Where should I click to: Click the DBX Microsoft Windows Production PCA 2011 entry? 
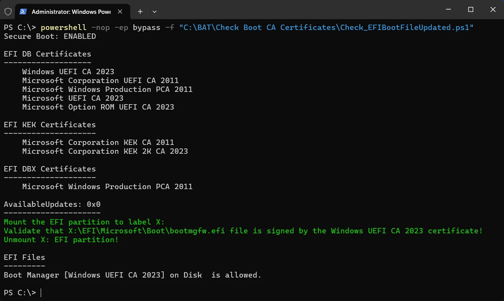(x=108, y=187)
